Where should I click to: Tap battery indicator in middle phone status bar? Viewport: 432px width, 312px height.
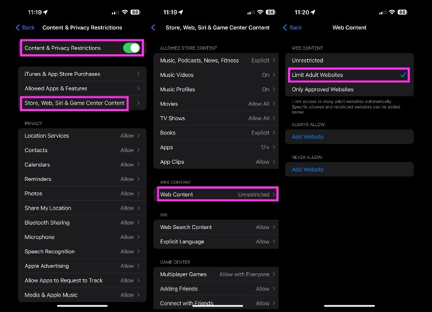(x=271, y=12)
